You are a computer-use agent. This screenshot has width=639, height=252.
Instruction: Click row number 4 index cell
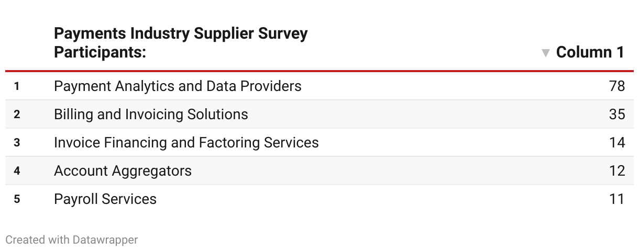tap(17, 171)
